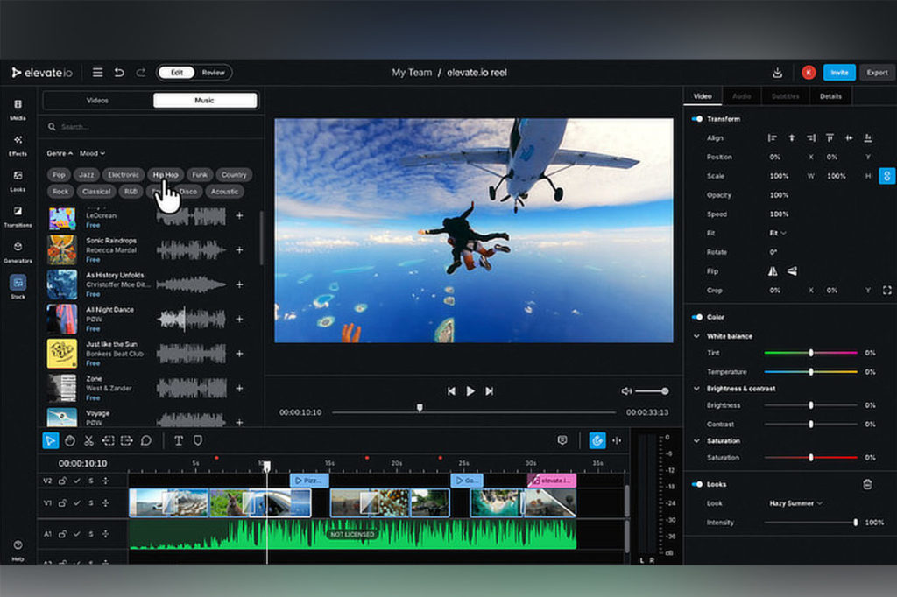This screenshot has height=597, width=897.
Task: Collapse the Brightness & contrast section
Action: [x=696, y=389]
